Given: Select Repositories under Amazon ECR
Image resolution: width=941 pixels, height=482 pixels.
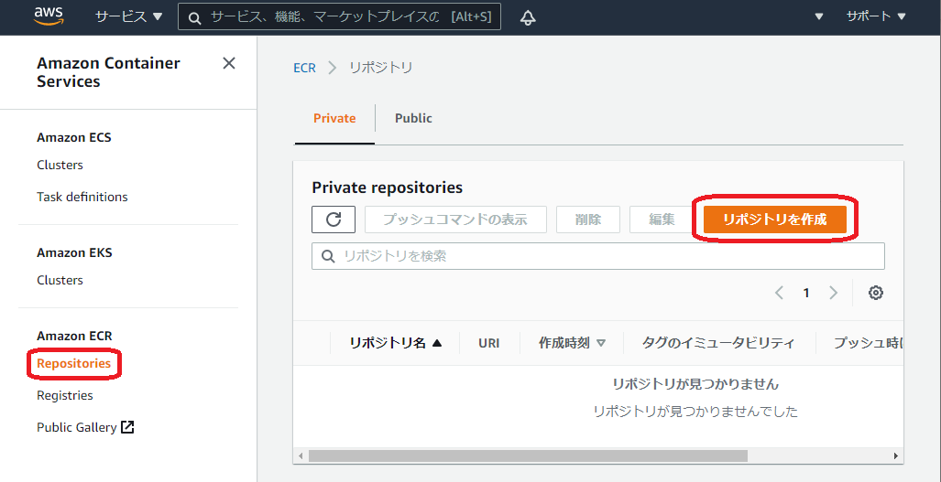Looking at the screenshot, I should [x=74, y=363].
